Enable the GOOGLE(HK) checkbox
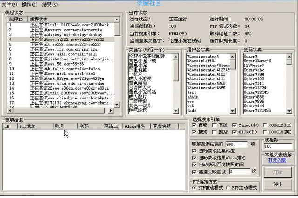Image resolution: width=298 pixels, height=198 pixels. click(x=265, y=125)
